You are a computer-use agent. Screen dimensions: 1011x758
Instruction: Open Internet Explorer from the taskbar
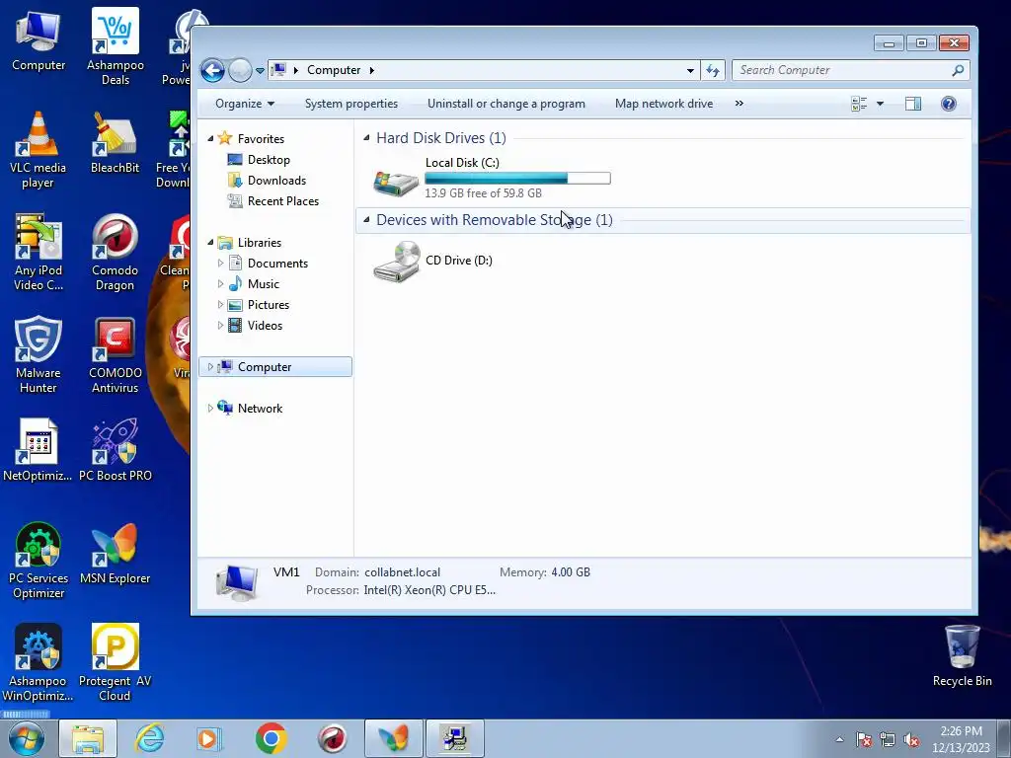tap(150, 738)
